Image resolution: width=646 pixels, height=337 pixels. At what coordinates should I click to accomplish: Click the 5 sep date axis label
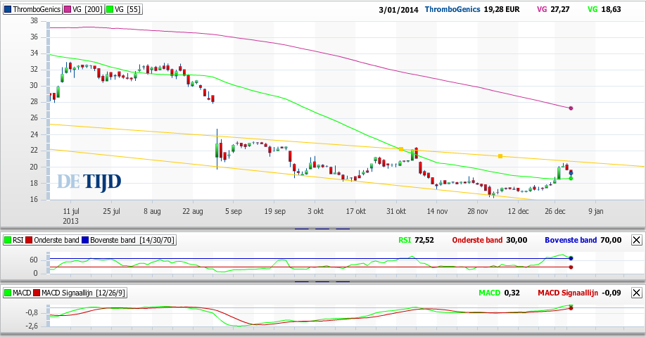click(233, 211)
